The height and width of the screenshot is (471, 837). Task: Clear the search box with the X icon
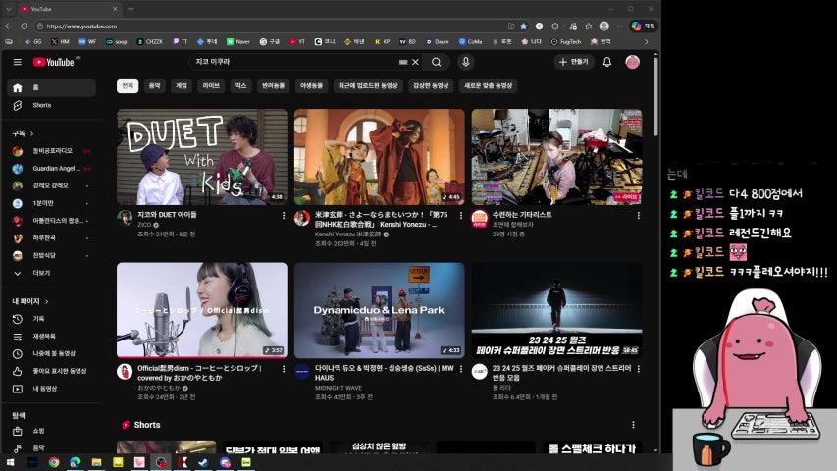pyautogui.click(x=415, y=62)
